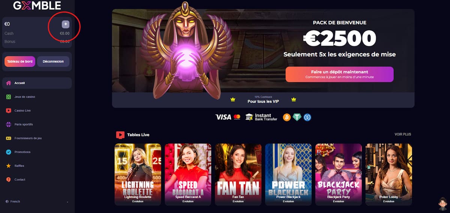Follow the VOIR PLUS link
This screenshot has width=450, height=213.
click(x=403, y=134)
